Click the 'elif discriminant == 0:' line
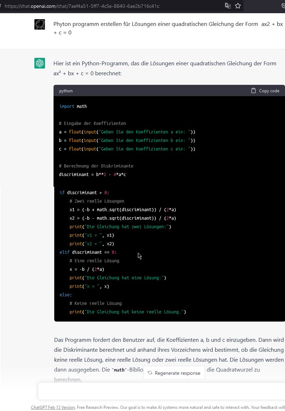This screenshot has height=411, width=285. pos(88,252)
